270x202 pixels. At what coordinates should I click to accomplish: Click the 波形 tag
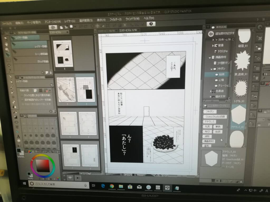pyautogui.click(x=207, y=137)
